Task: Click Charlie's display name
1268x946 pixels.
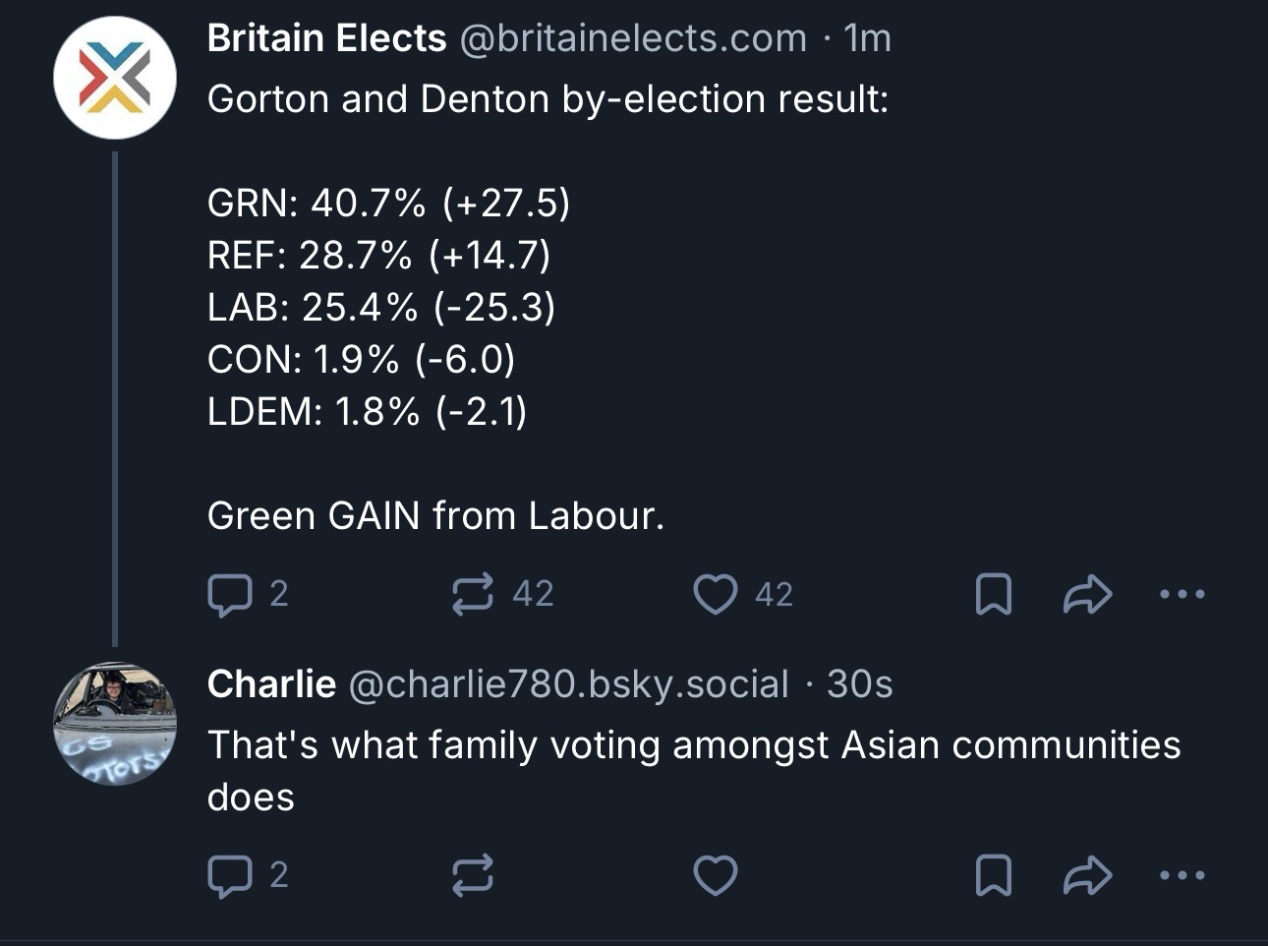Action: [271, 683]
